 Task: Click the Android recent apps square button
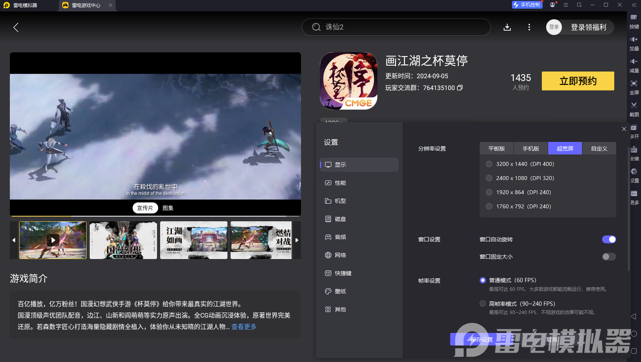tap(634, 351)
